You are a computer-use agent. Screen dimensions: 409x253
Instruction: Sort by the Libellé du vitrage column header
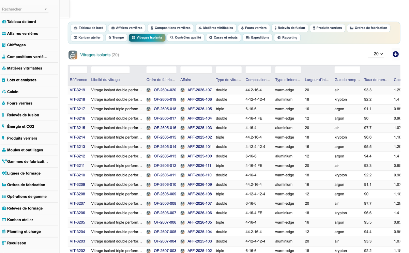click(x=105, y=80)
